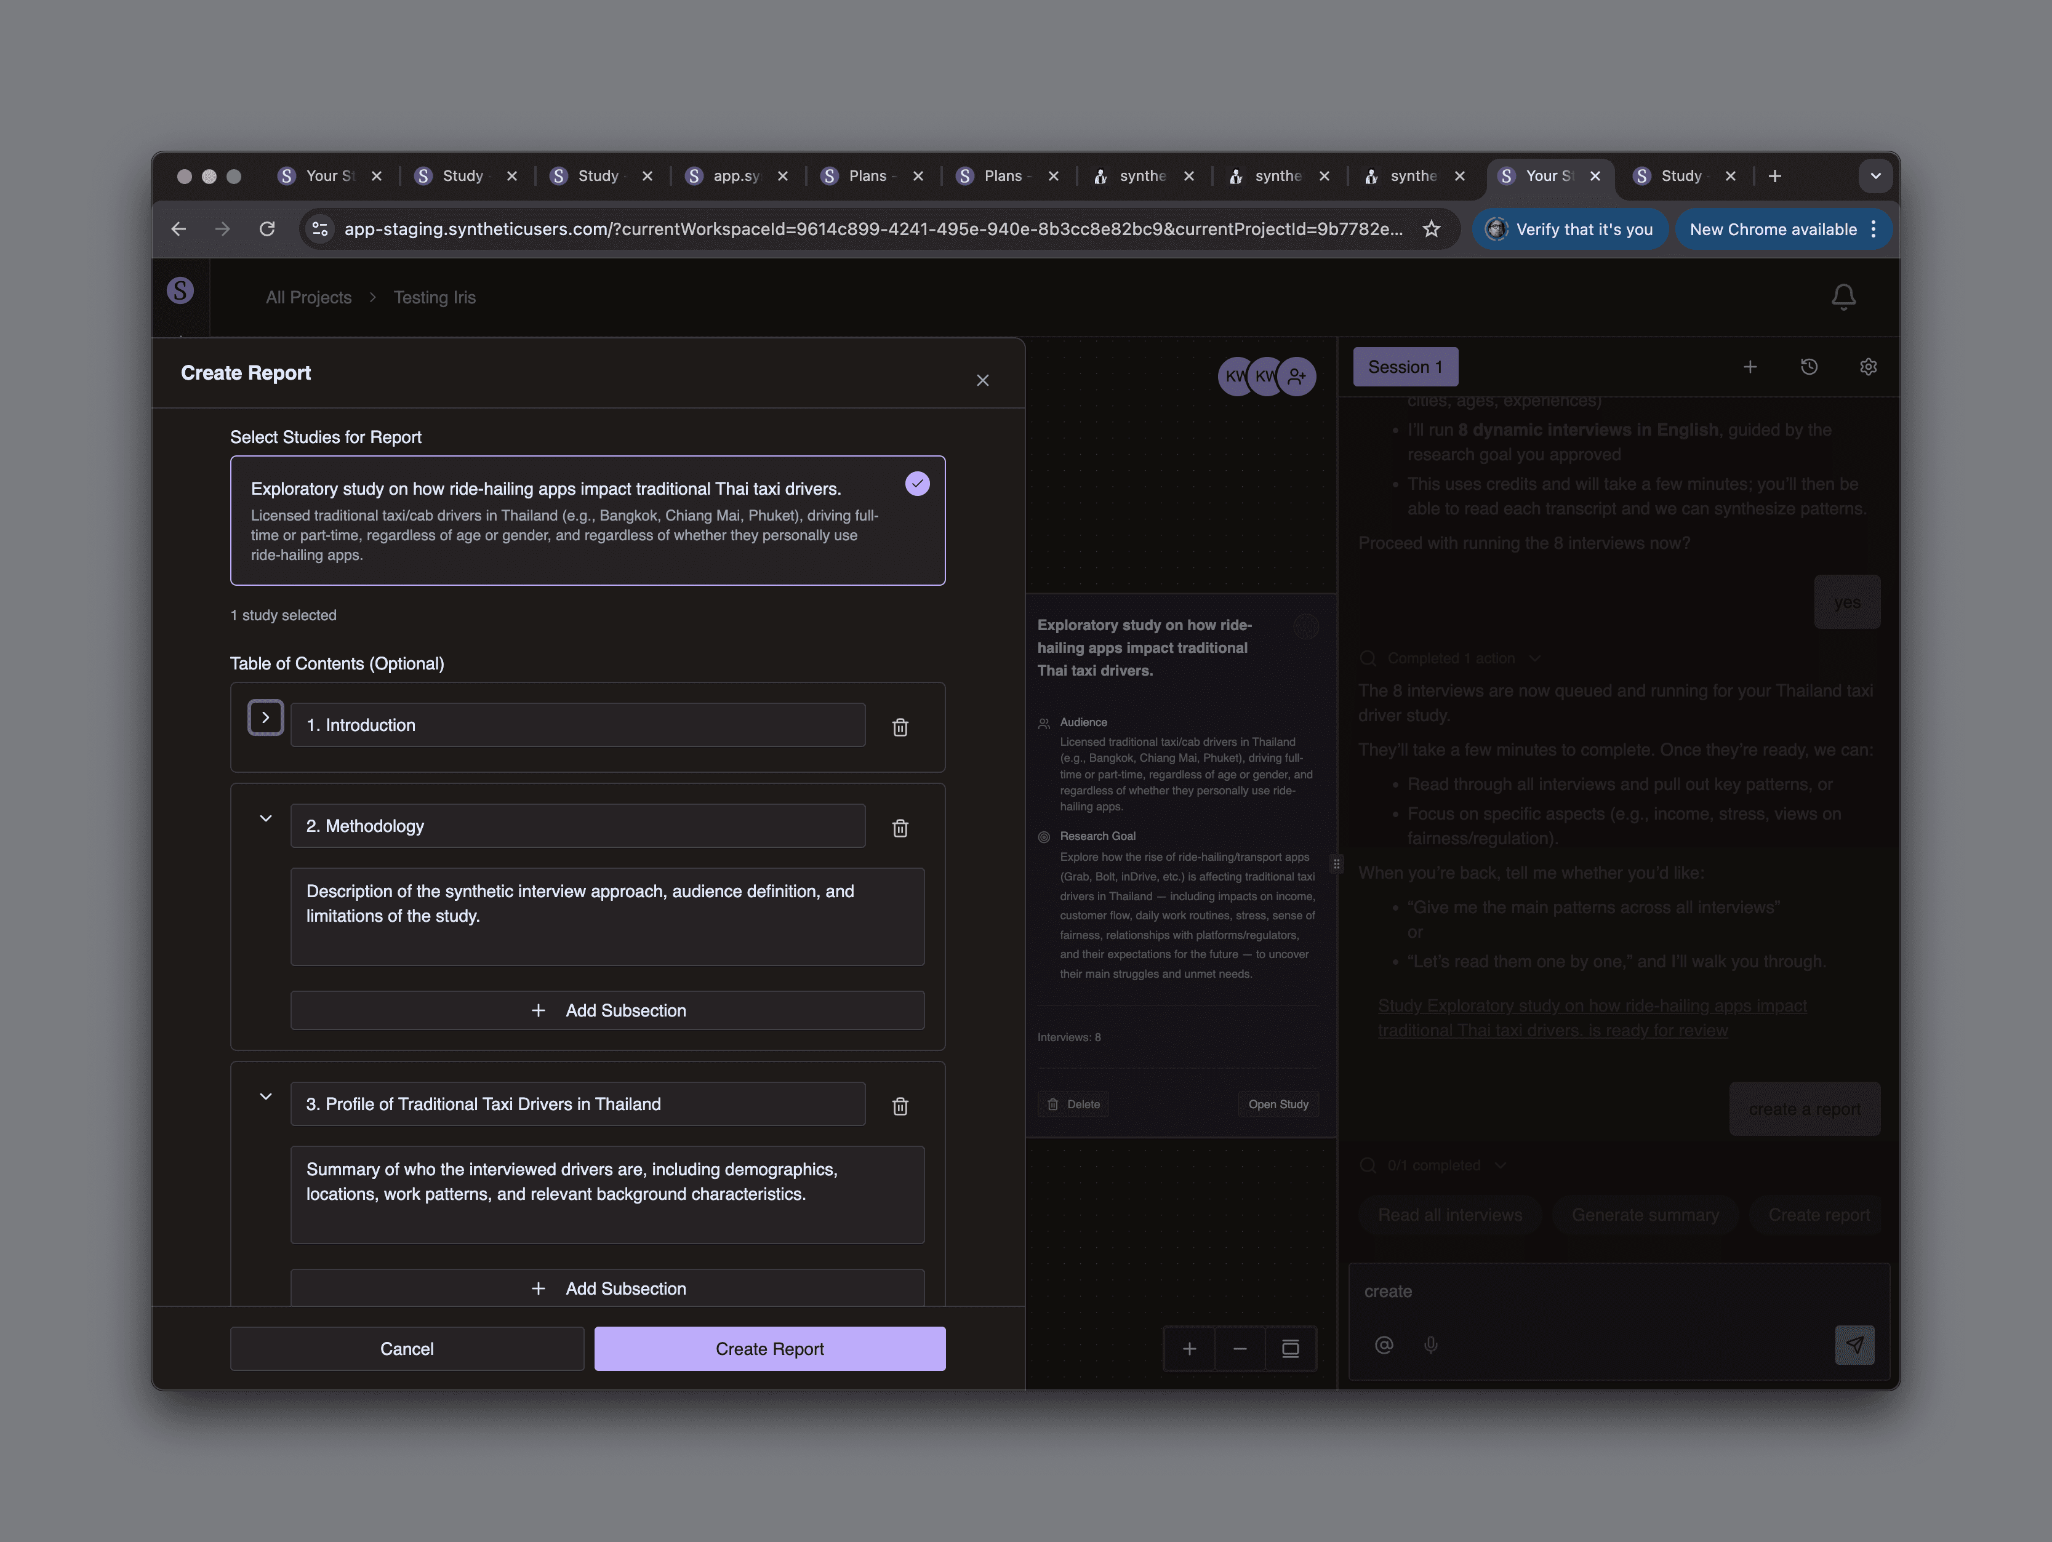Delete the Introduction section with trash icon
The height and width of the screenshot is (1542, 2052).
[x=899, y=727]
